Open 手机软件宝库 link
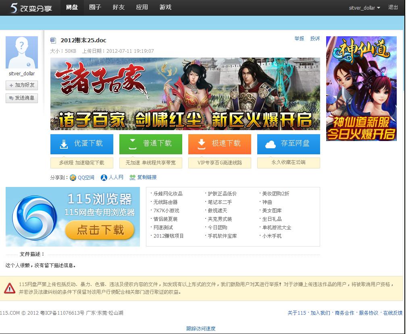Screen dimensions: 406x334 (222, 236)
